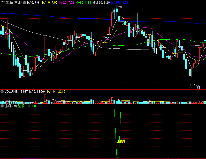
Task: Click the 逃顶专用 indicator name
Action: click(x=11, y=106)
